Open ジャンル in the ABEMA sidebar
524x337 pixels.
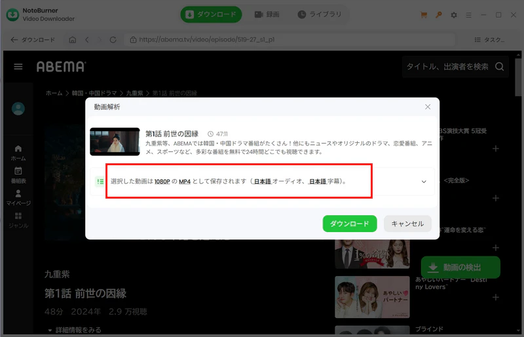pos(18,220)
